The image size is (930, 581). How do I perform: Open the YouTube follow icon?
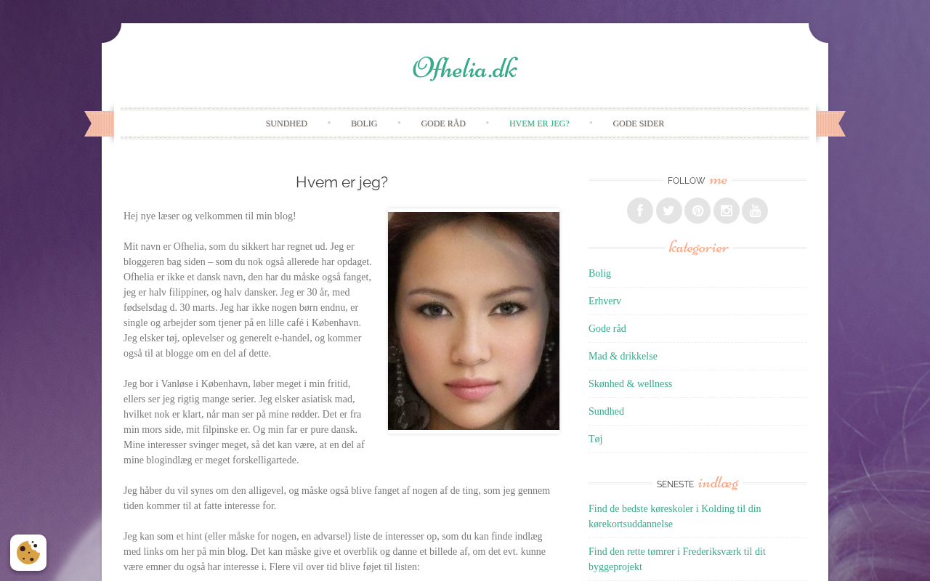(755, 211)
